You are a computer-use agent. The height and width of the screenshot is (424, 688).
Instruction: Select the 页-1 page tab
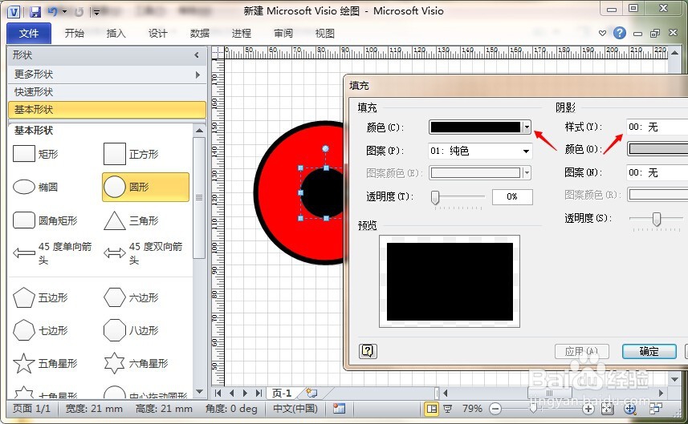point(282,394)
